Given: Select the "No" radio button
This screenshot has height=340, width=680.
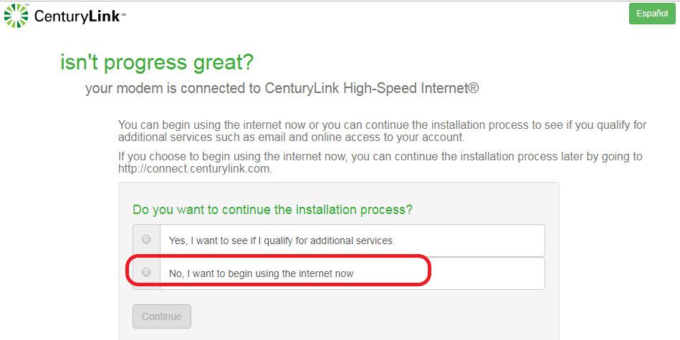Looking at the screenshot, I should tap(146, 272).
